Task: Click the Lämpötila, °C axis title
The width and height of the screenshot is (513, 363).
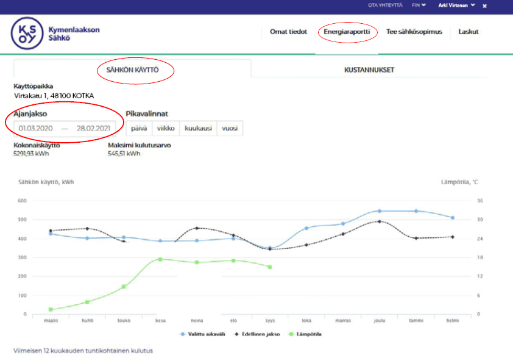Action: (459, 182)
